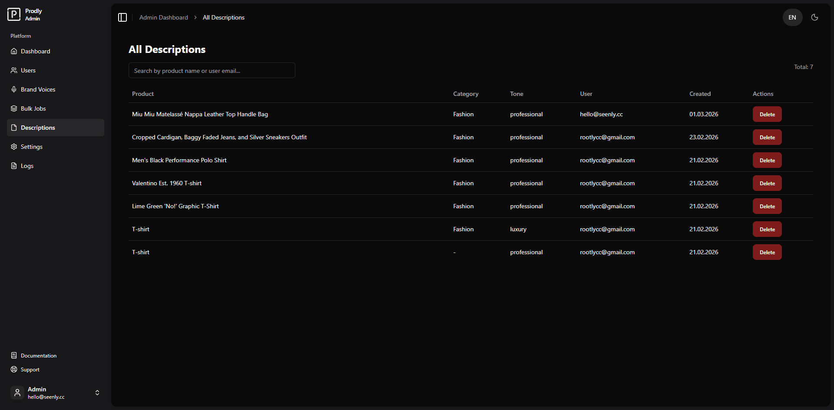Open the EN language selector
The image size is (834, 410).
(792, 17)
